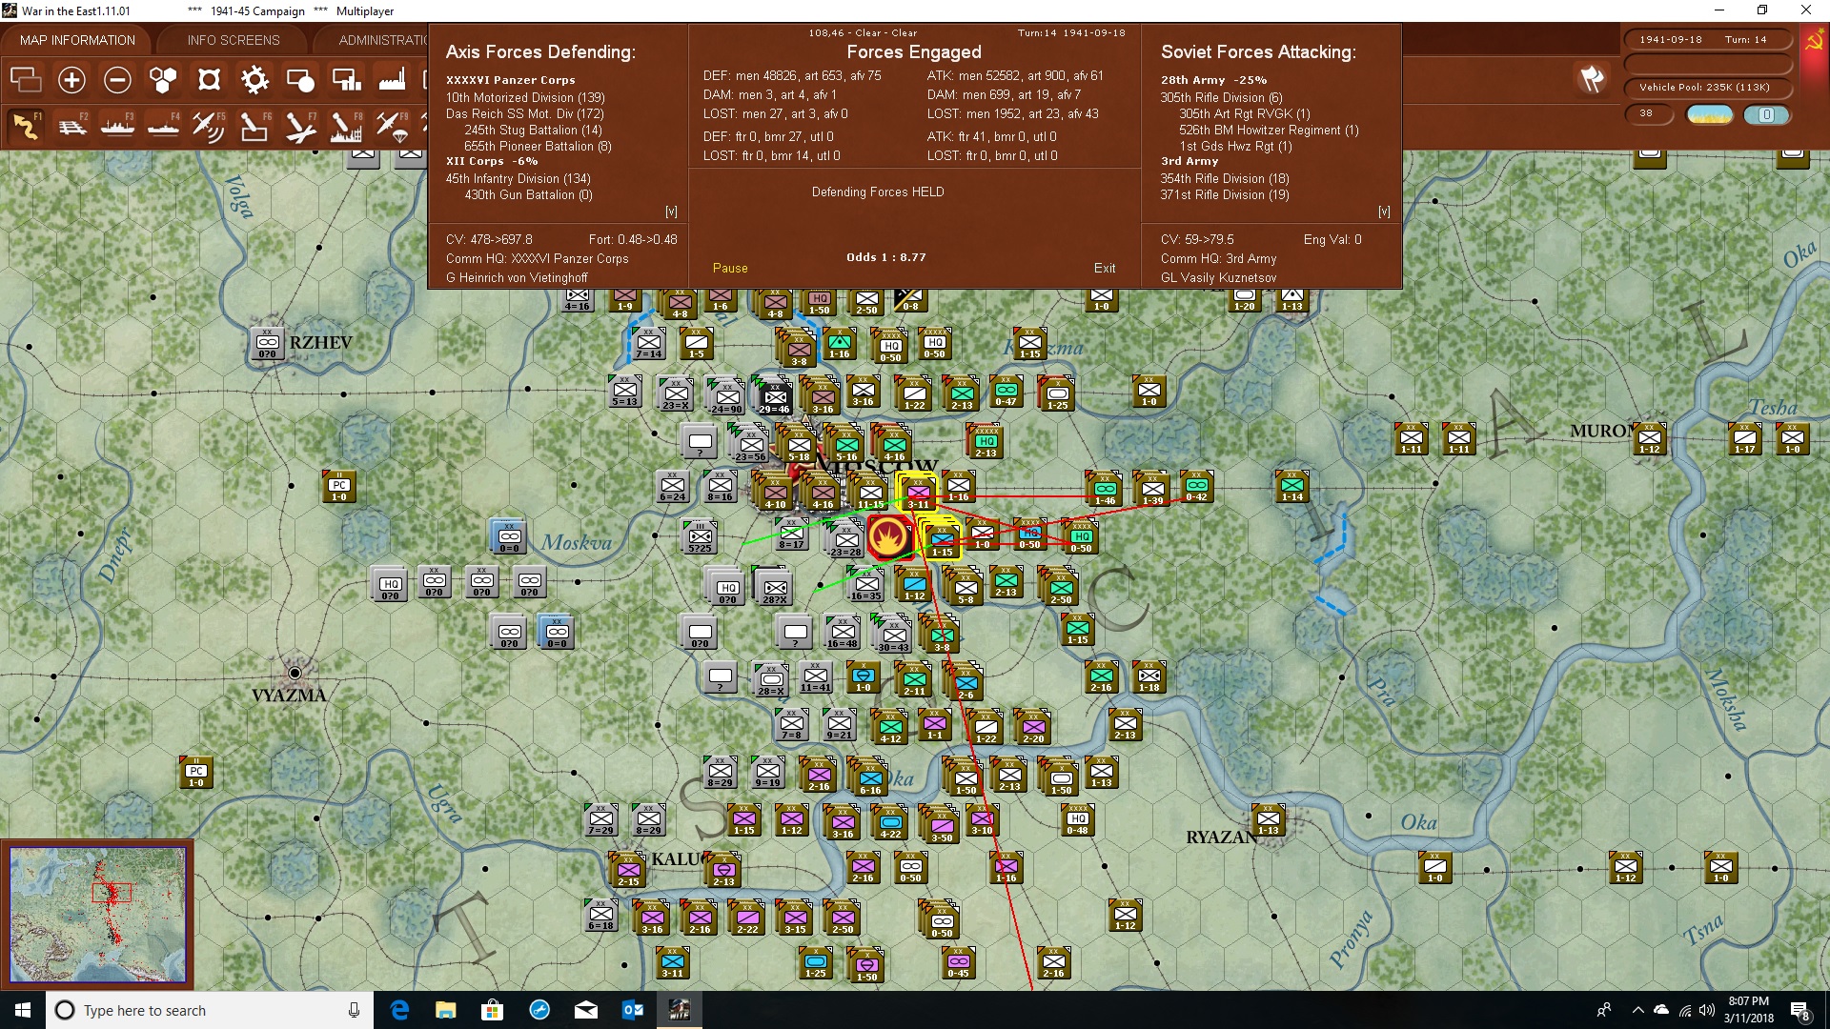Expand the Axis forces detail [v] toggle
Viewport: 1830px width, 1029px height.
tap(671, 212)
